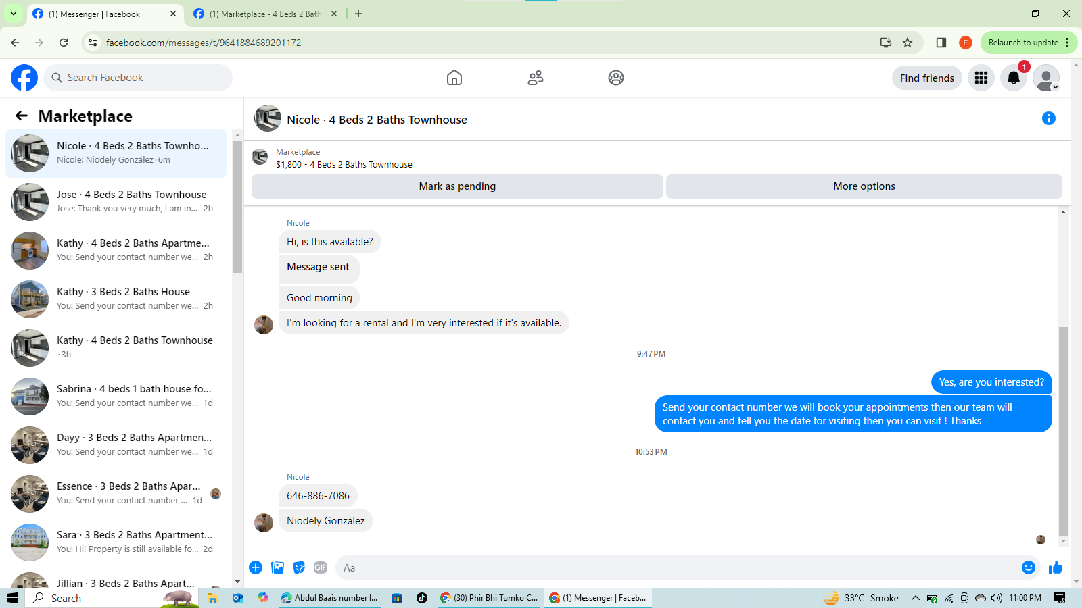The height and width of the screenshot is (608, 1082).
Task: Click the 'Good morning' message
Action: coord(319,297)
